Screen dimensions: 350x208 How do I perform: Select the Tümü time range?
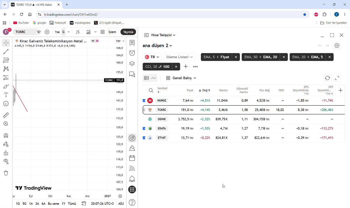[x=72, y=204]
